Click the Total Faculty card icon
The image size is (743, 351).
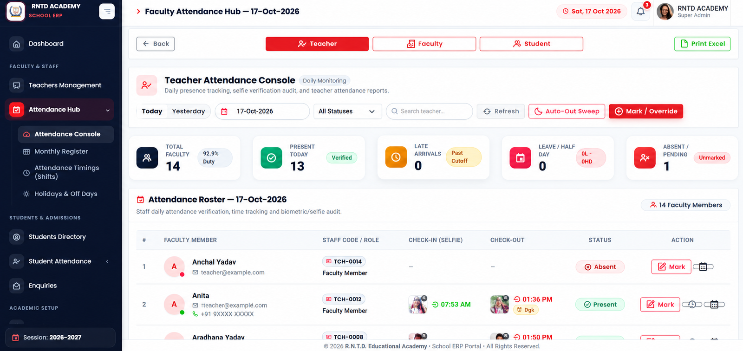[147, 157]
